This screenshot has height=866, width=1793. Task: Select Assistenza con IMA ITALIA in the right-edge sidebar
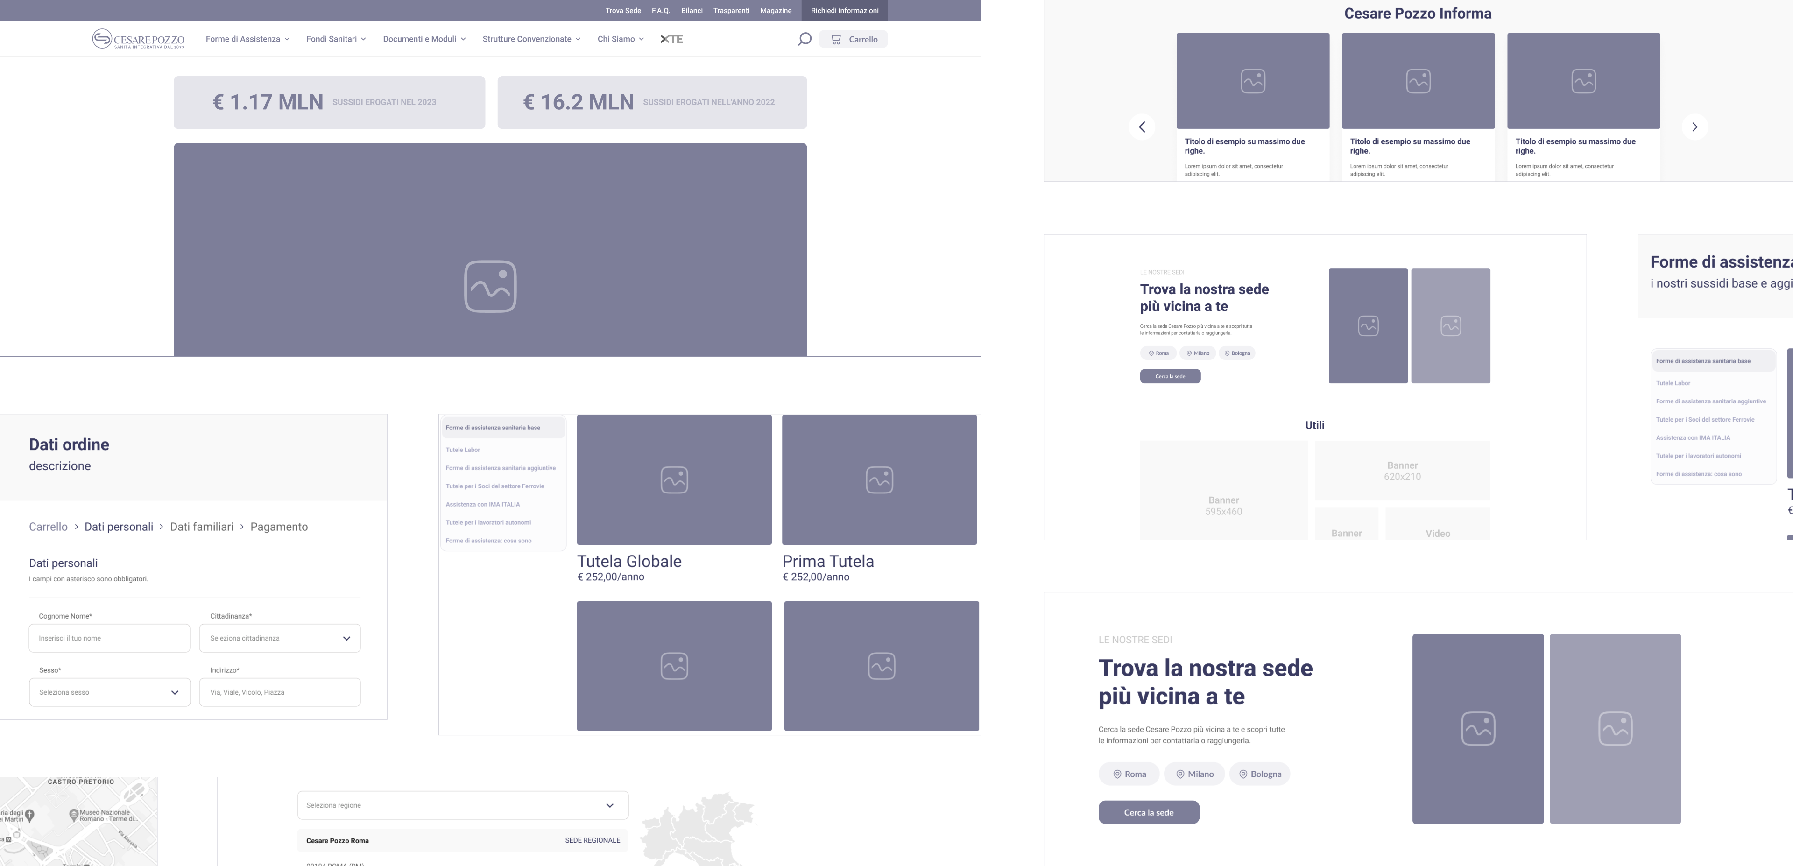1693,438
